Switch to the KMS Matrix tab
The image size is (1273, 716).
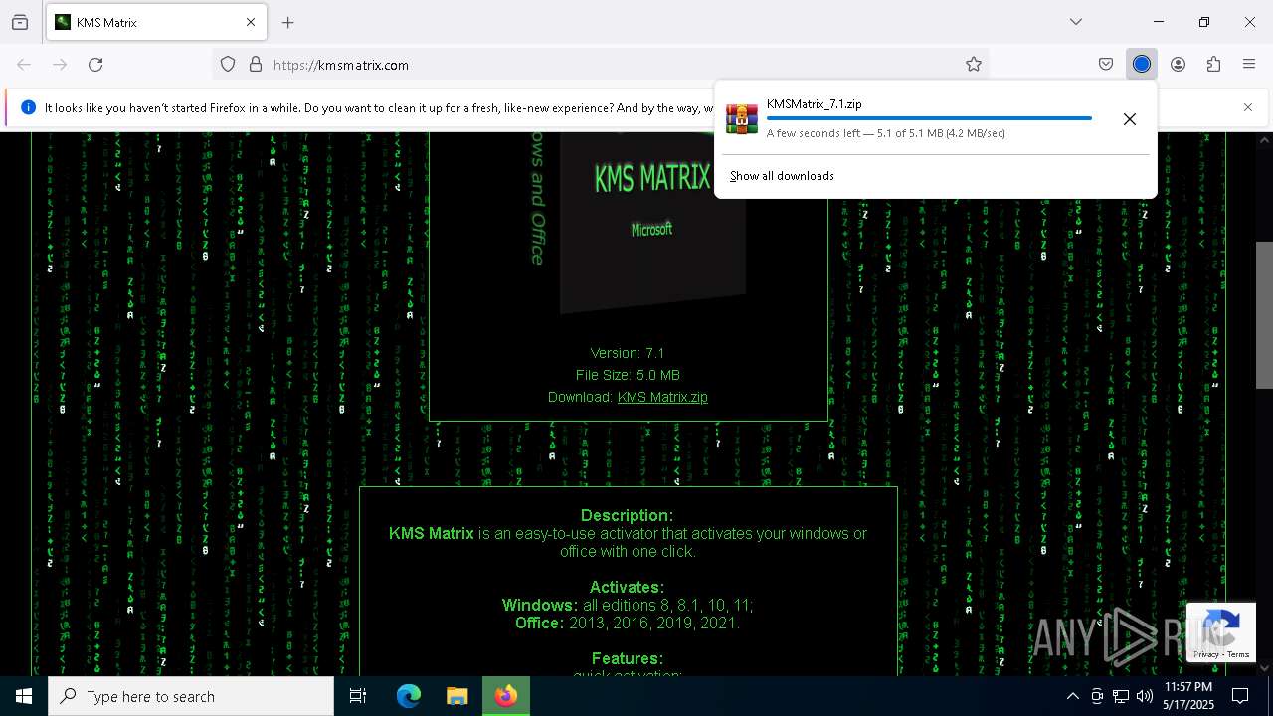tap(156, 22)
